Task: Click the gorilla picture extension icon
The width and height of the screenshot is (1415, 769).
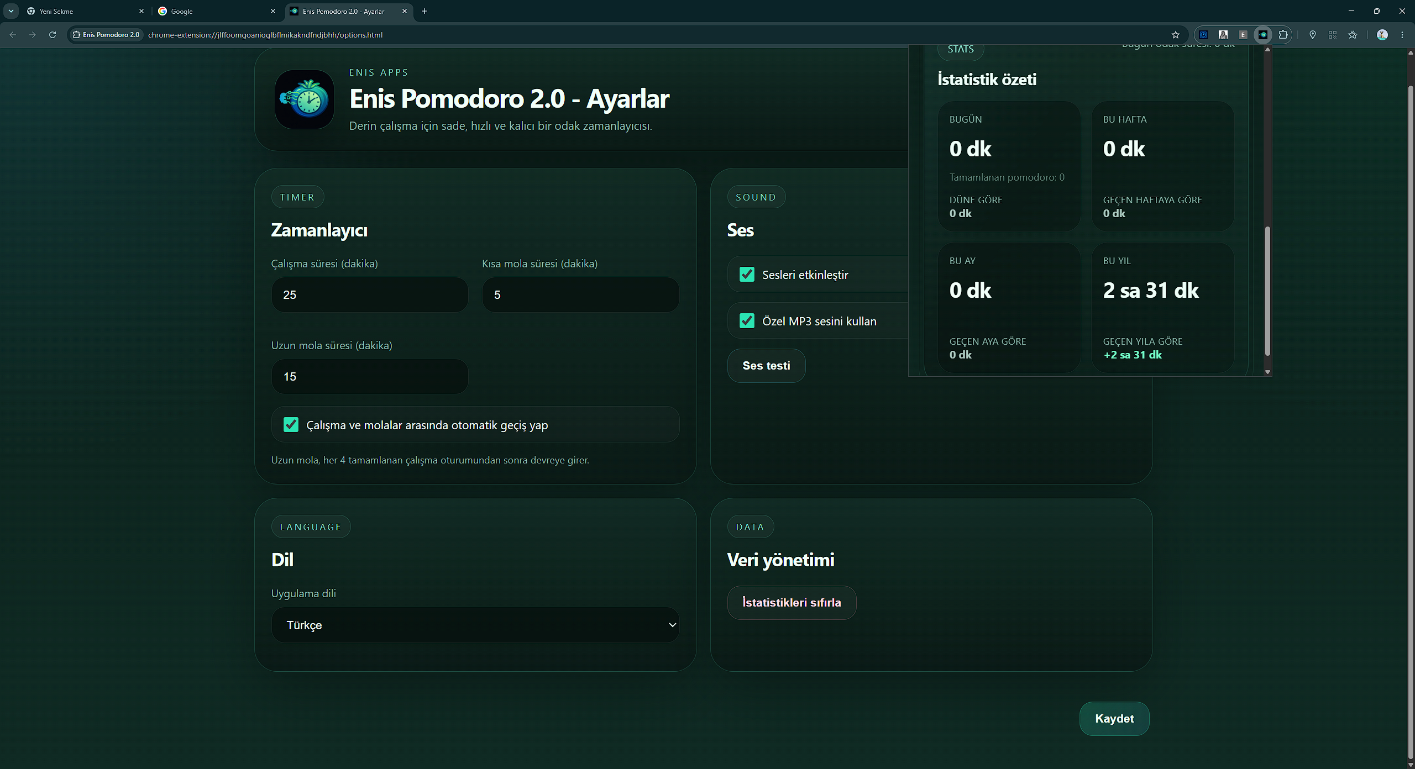Action: click(1223, 35)
